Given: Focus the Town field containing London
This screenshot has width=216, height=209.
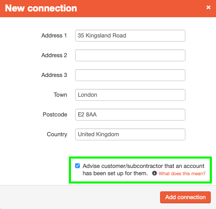Looking at the screenshot, I should coord(130,95).
